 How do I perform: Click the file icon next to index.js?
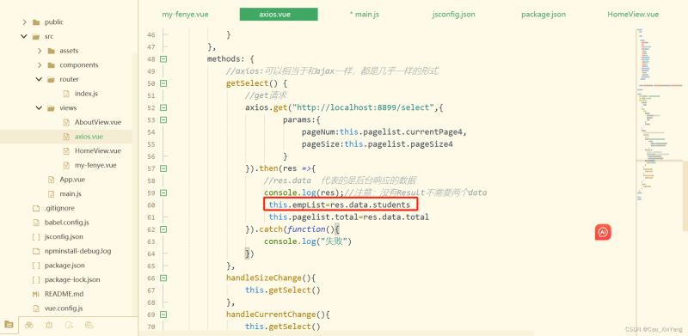(66, 94)
